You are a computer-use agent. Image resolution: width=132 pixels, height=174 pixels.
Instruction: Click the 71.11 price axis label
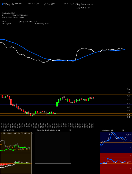128,100
